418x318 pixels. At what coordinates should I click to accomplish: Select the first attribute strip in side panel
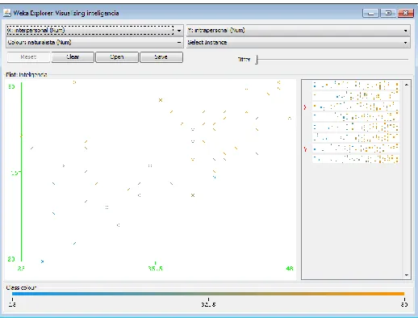coord(356,86)
